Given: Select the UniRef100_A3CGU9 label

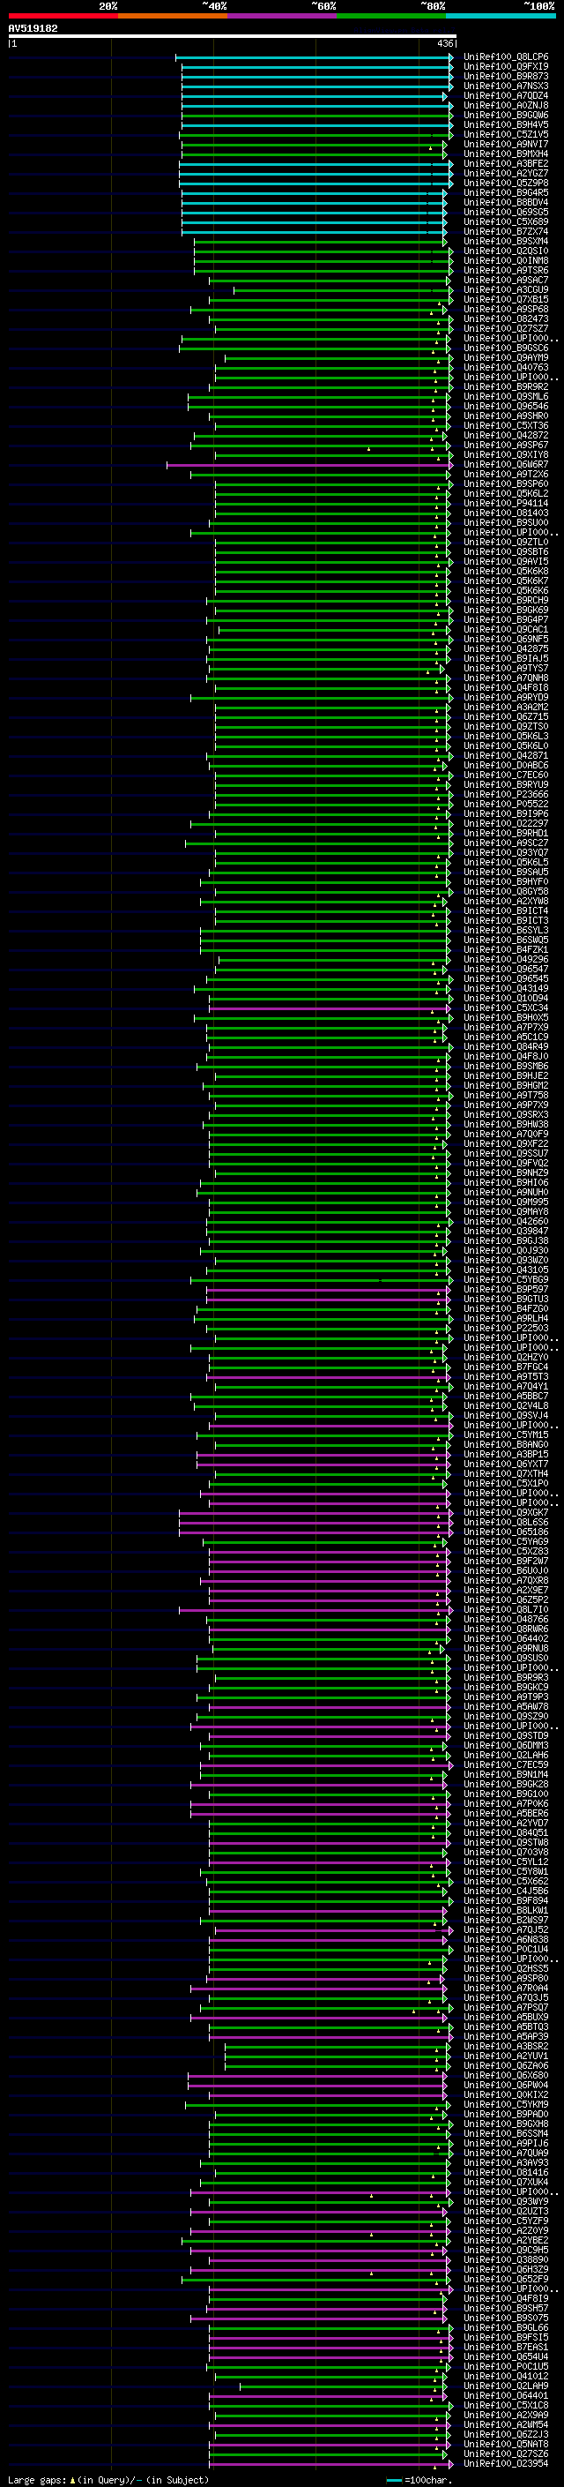Looking at the screenshot, I should click(x=506, y=289).
